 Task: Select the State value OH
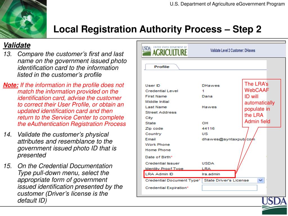205,123
